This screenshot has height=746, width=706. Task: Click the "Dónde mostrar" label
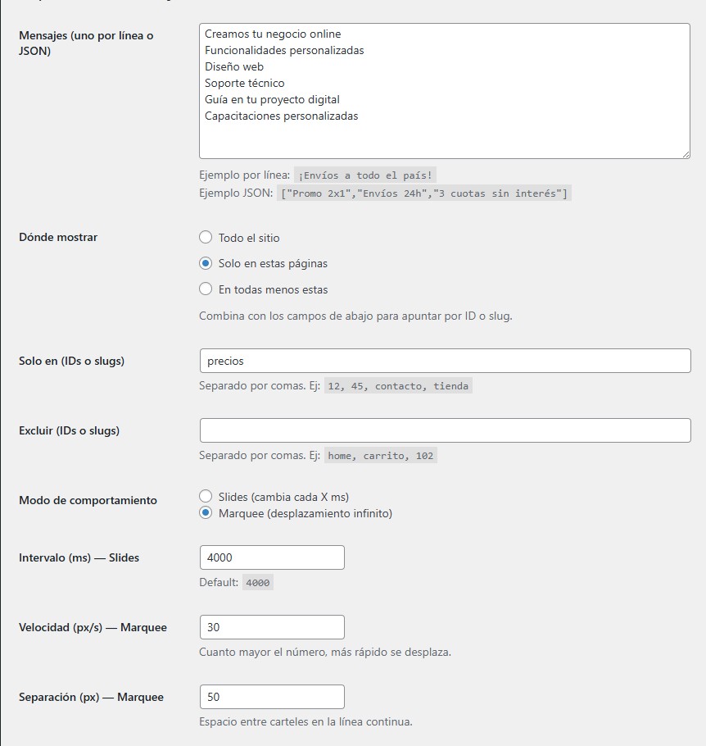(57, 238)
